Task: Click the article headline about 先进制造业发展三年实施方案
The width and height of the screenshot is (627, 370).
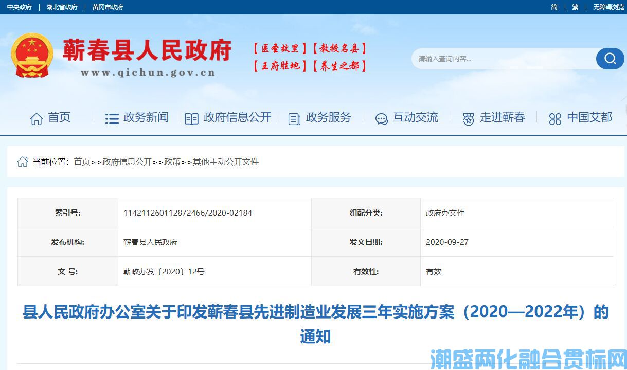Action: click(x=315, y=324)
